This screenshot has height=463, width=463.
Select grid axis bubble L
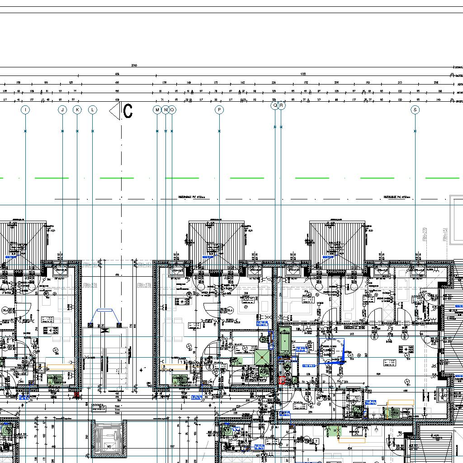click(x=92, y=110)
